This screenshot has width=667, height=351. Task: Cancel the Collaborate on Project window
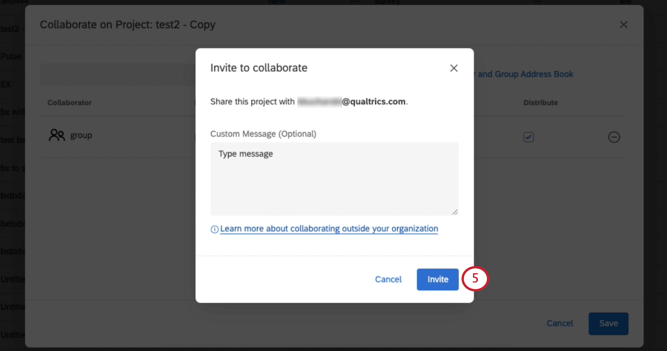[x=559, y=324]
